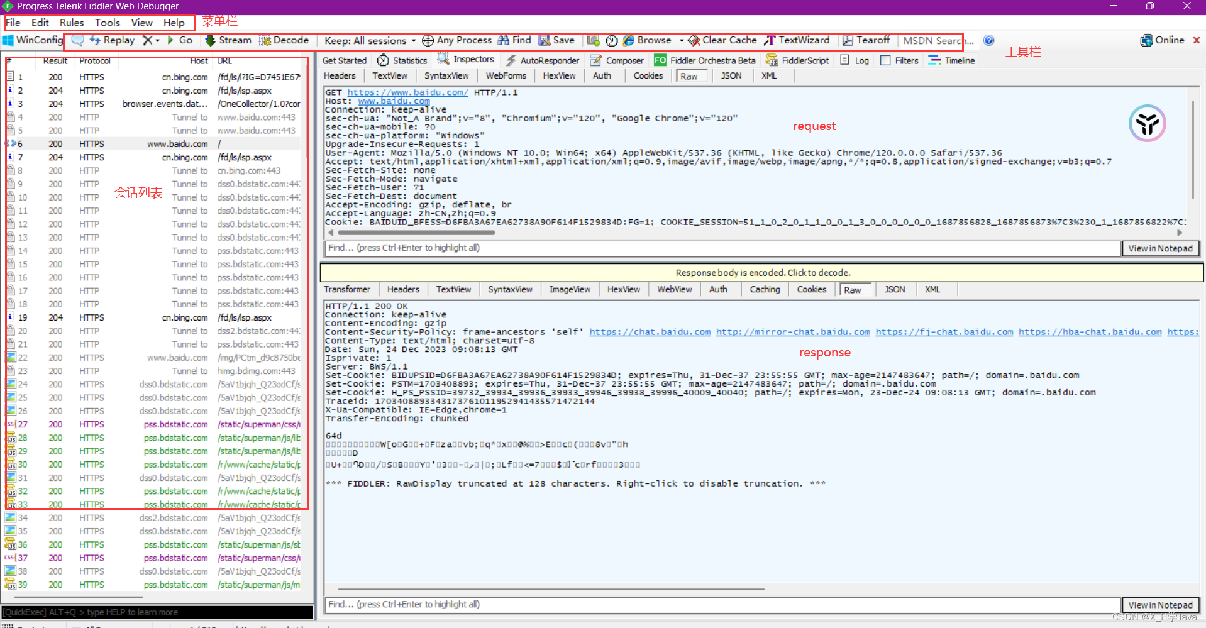Click the Online status indicator

click(1162, 40)
